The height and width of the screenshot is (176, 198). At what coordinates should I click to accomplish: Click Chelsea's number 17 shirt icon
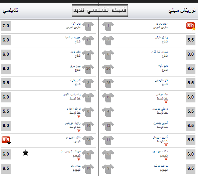point(88,41)
